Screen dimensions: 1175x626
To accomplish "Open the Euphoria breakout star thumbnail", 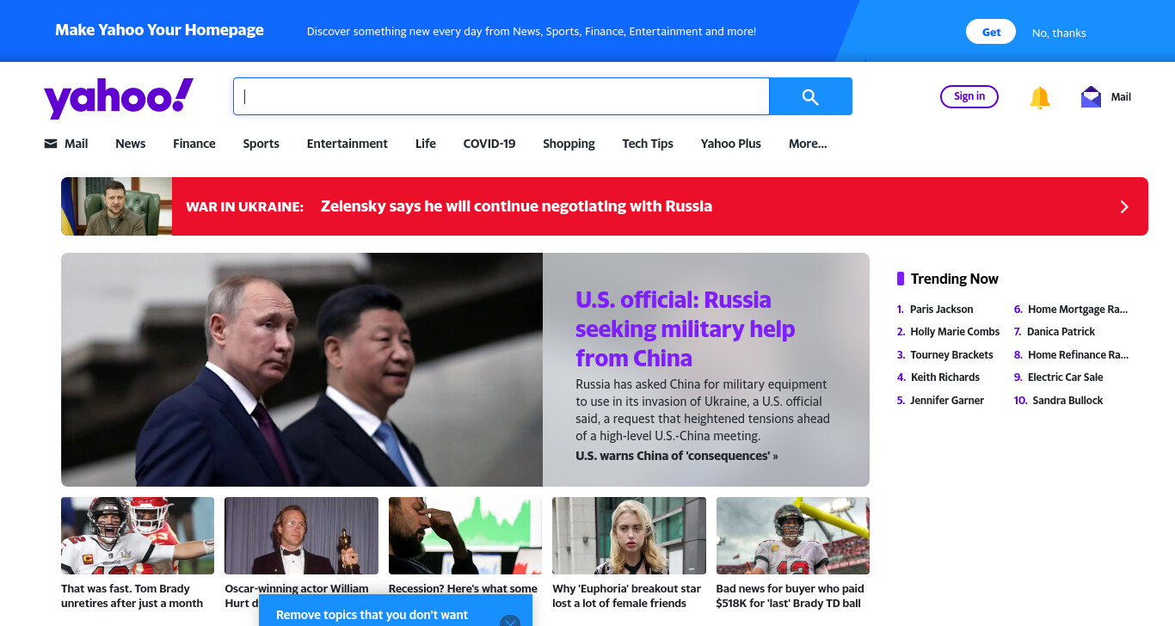I will (x=629, y=536).
